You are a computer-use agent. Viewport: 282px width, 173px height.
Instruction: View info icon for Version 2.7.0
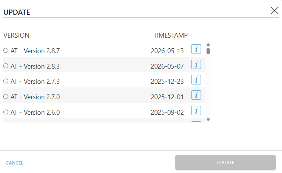[196, 95]
